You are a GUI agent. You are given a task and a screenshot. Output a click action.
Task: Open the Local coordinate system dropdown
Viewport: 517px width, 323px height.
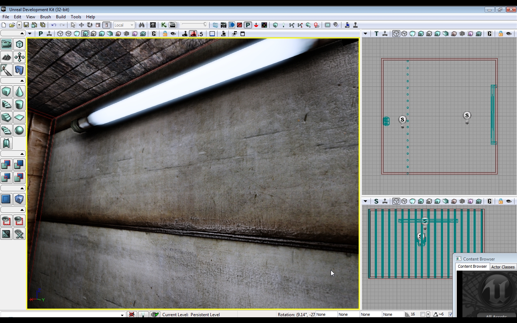(x=124, y=25)
